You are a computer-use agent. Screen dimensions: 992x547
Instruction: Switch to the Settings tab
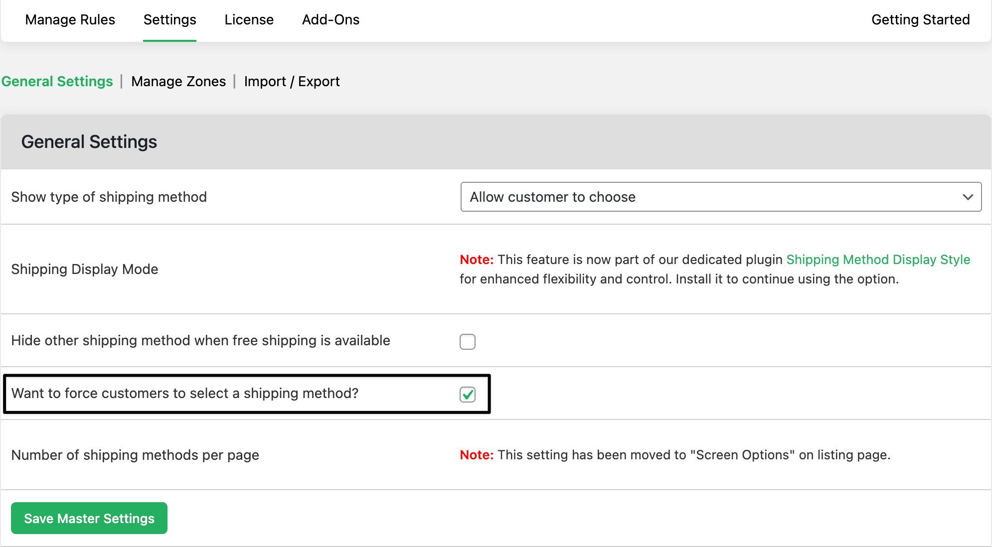[169, 19]
